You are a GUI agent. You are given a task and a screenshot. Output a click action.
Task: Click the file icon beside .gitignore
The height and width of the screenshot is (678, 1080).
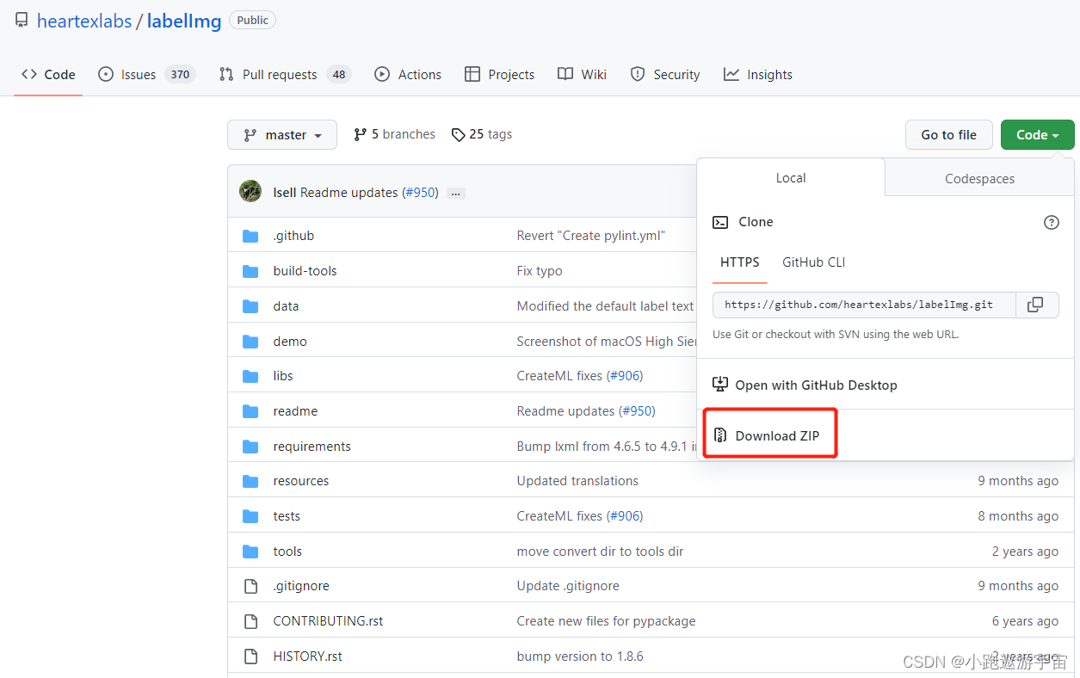(x=250, y=586)
